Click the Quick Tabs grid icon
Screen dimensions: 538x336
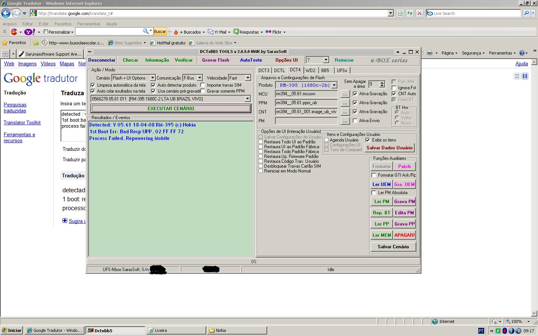point(5,54)
